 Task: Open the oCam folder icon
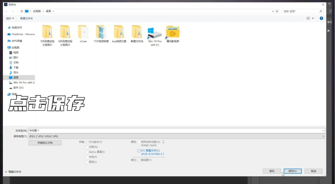83,32
